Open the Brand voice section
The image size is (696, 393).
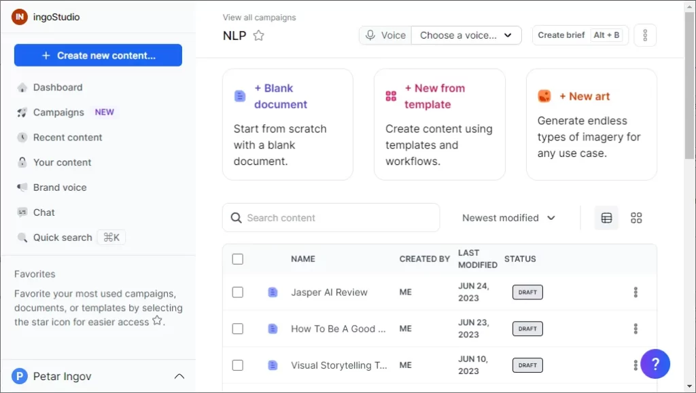[59, 187]
